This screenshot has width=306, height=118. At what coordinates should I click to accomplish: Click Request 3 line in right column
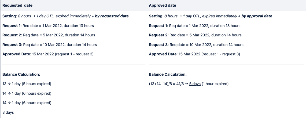pos(196,45)
